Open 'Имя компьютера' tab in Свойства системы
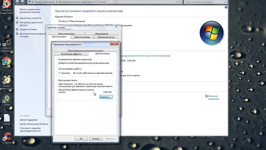This screenshot has width=266, height=150. (x=66, y=34)
